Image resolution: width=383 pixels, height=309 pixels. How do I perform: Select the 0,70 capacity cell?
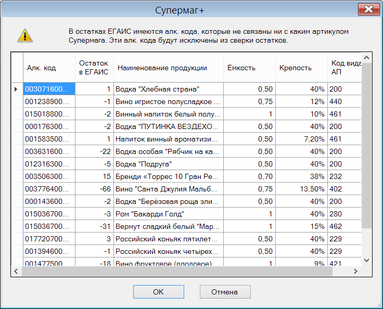pyautogui.click(x=249, y=176)
